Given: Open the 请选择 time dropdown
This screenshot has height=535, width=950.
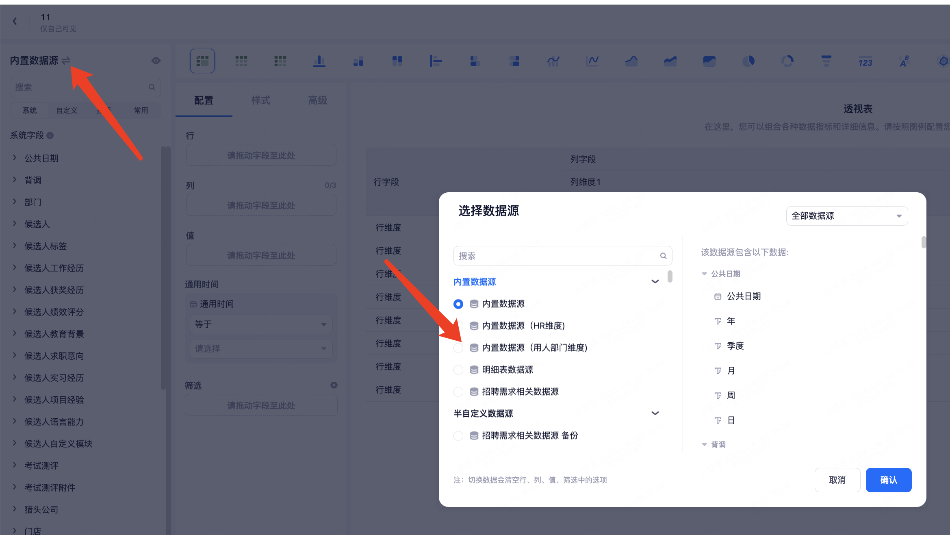Looking at the screenshot, I should [261, 349].
